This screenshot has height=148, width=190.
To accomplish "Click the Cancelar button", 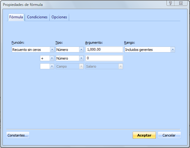I will [169, 135].
